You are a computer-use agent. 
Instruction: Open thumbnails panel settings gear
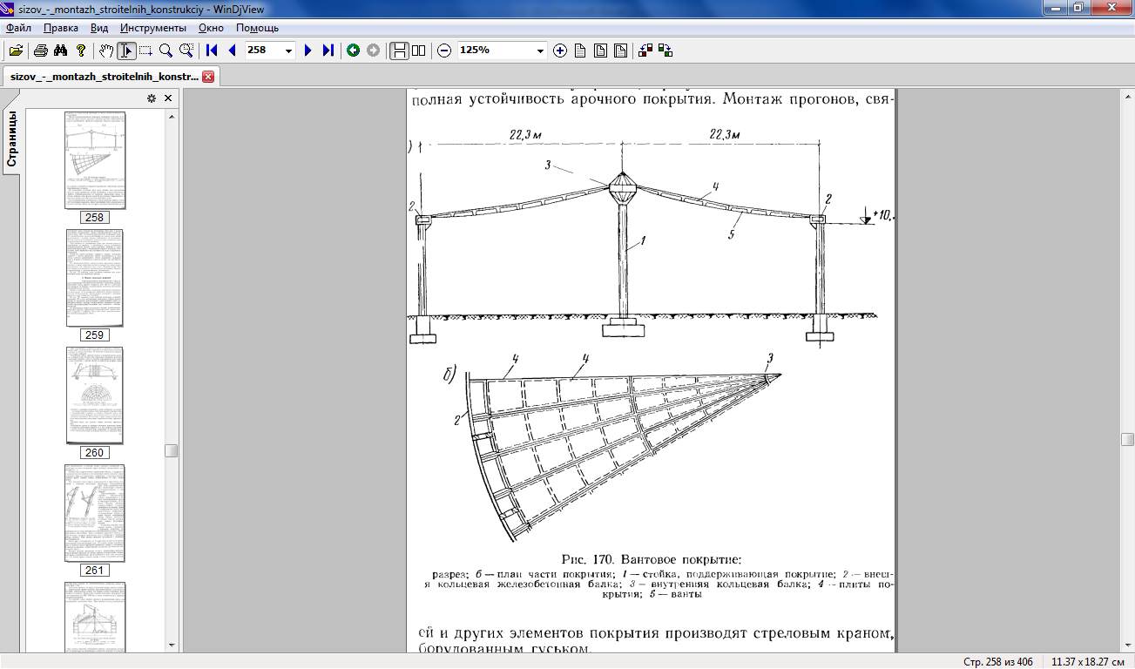152,98
